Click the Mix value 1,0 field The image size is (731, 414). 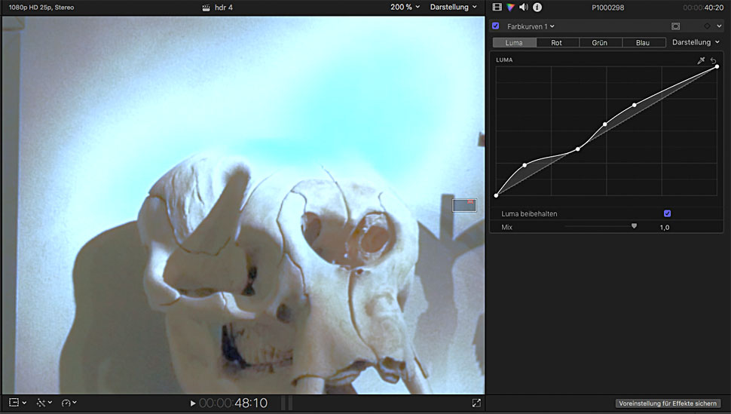pos(665,227)
